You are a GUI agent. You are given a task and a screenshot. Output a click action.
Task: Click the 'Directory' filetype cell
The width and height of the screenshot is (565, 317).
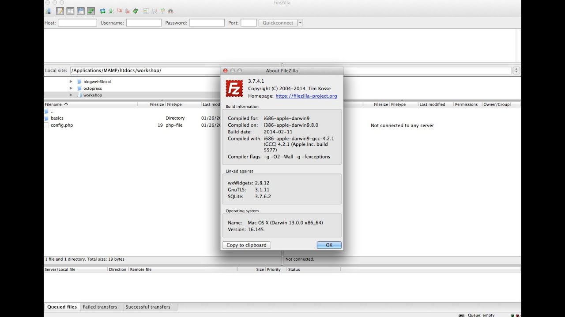pos(175,118)
